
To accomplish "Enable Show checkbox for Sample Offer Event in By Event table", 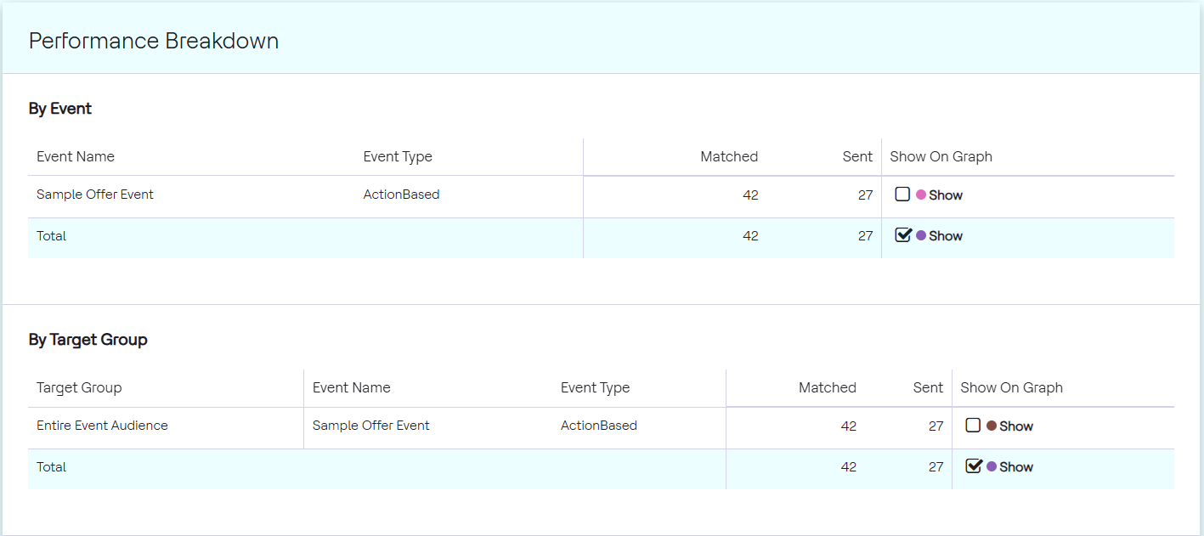I will pos(902,195).
